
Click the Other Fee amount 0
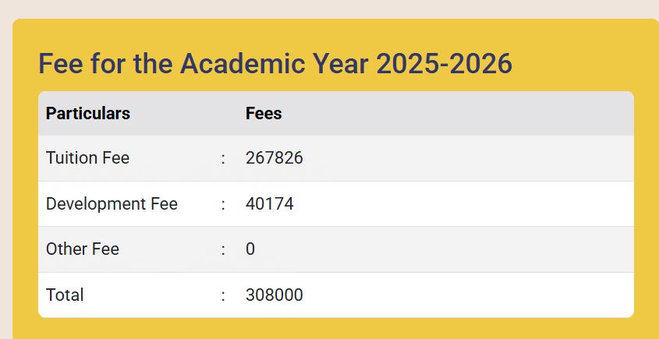coord(250,249)
